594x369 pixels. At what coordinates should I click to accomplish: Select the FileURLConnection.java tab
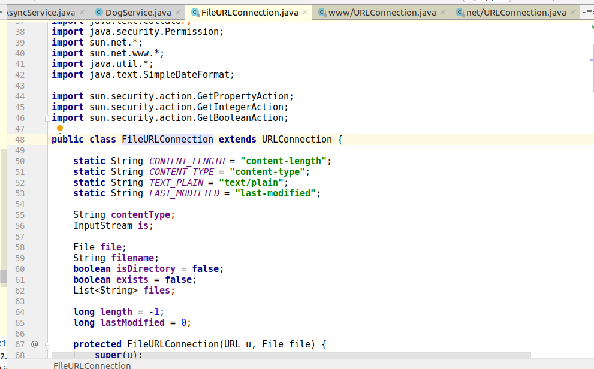pos(249,13)
